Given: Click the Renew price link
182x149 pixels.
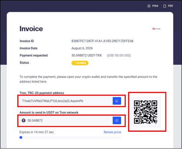Looking at the screenshot, I should click(112, 132).
